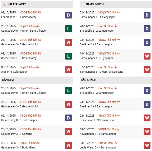
Task: Click the Galatasaray club logo icon
Action: pyautogui.click(x=4, y=4)
